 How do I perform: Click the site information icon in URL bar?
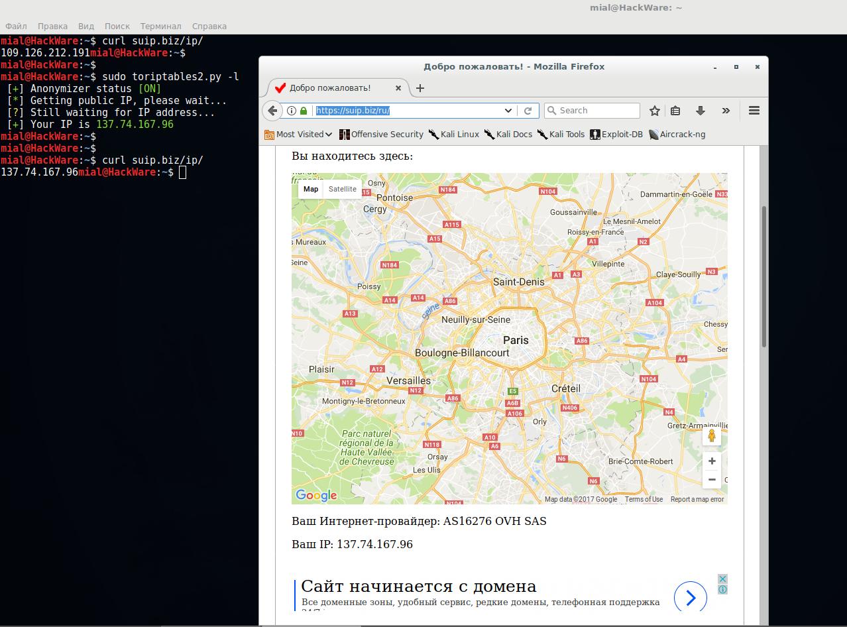click(x=291, y=111)
